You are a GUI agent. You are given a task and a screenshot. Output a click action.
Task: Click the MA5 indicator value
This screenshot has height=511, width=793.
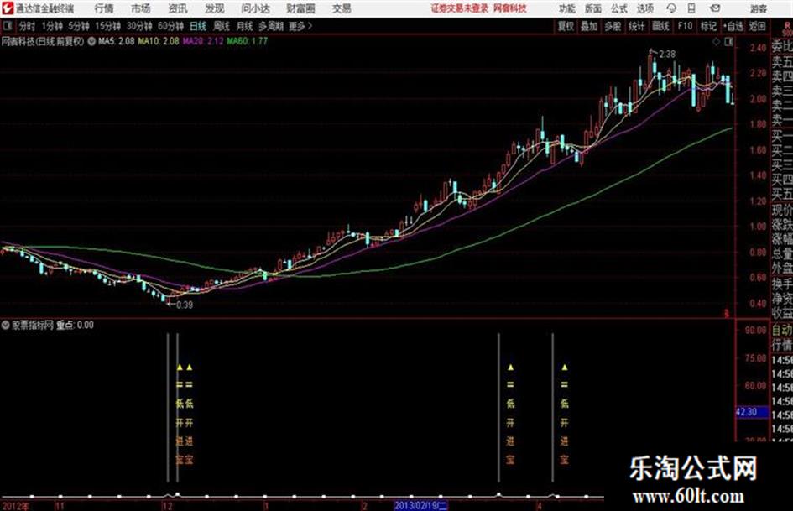click(x=117, y=41)
